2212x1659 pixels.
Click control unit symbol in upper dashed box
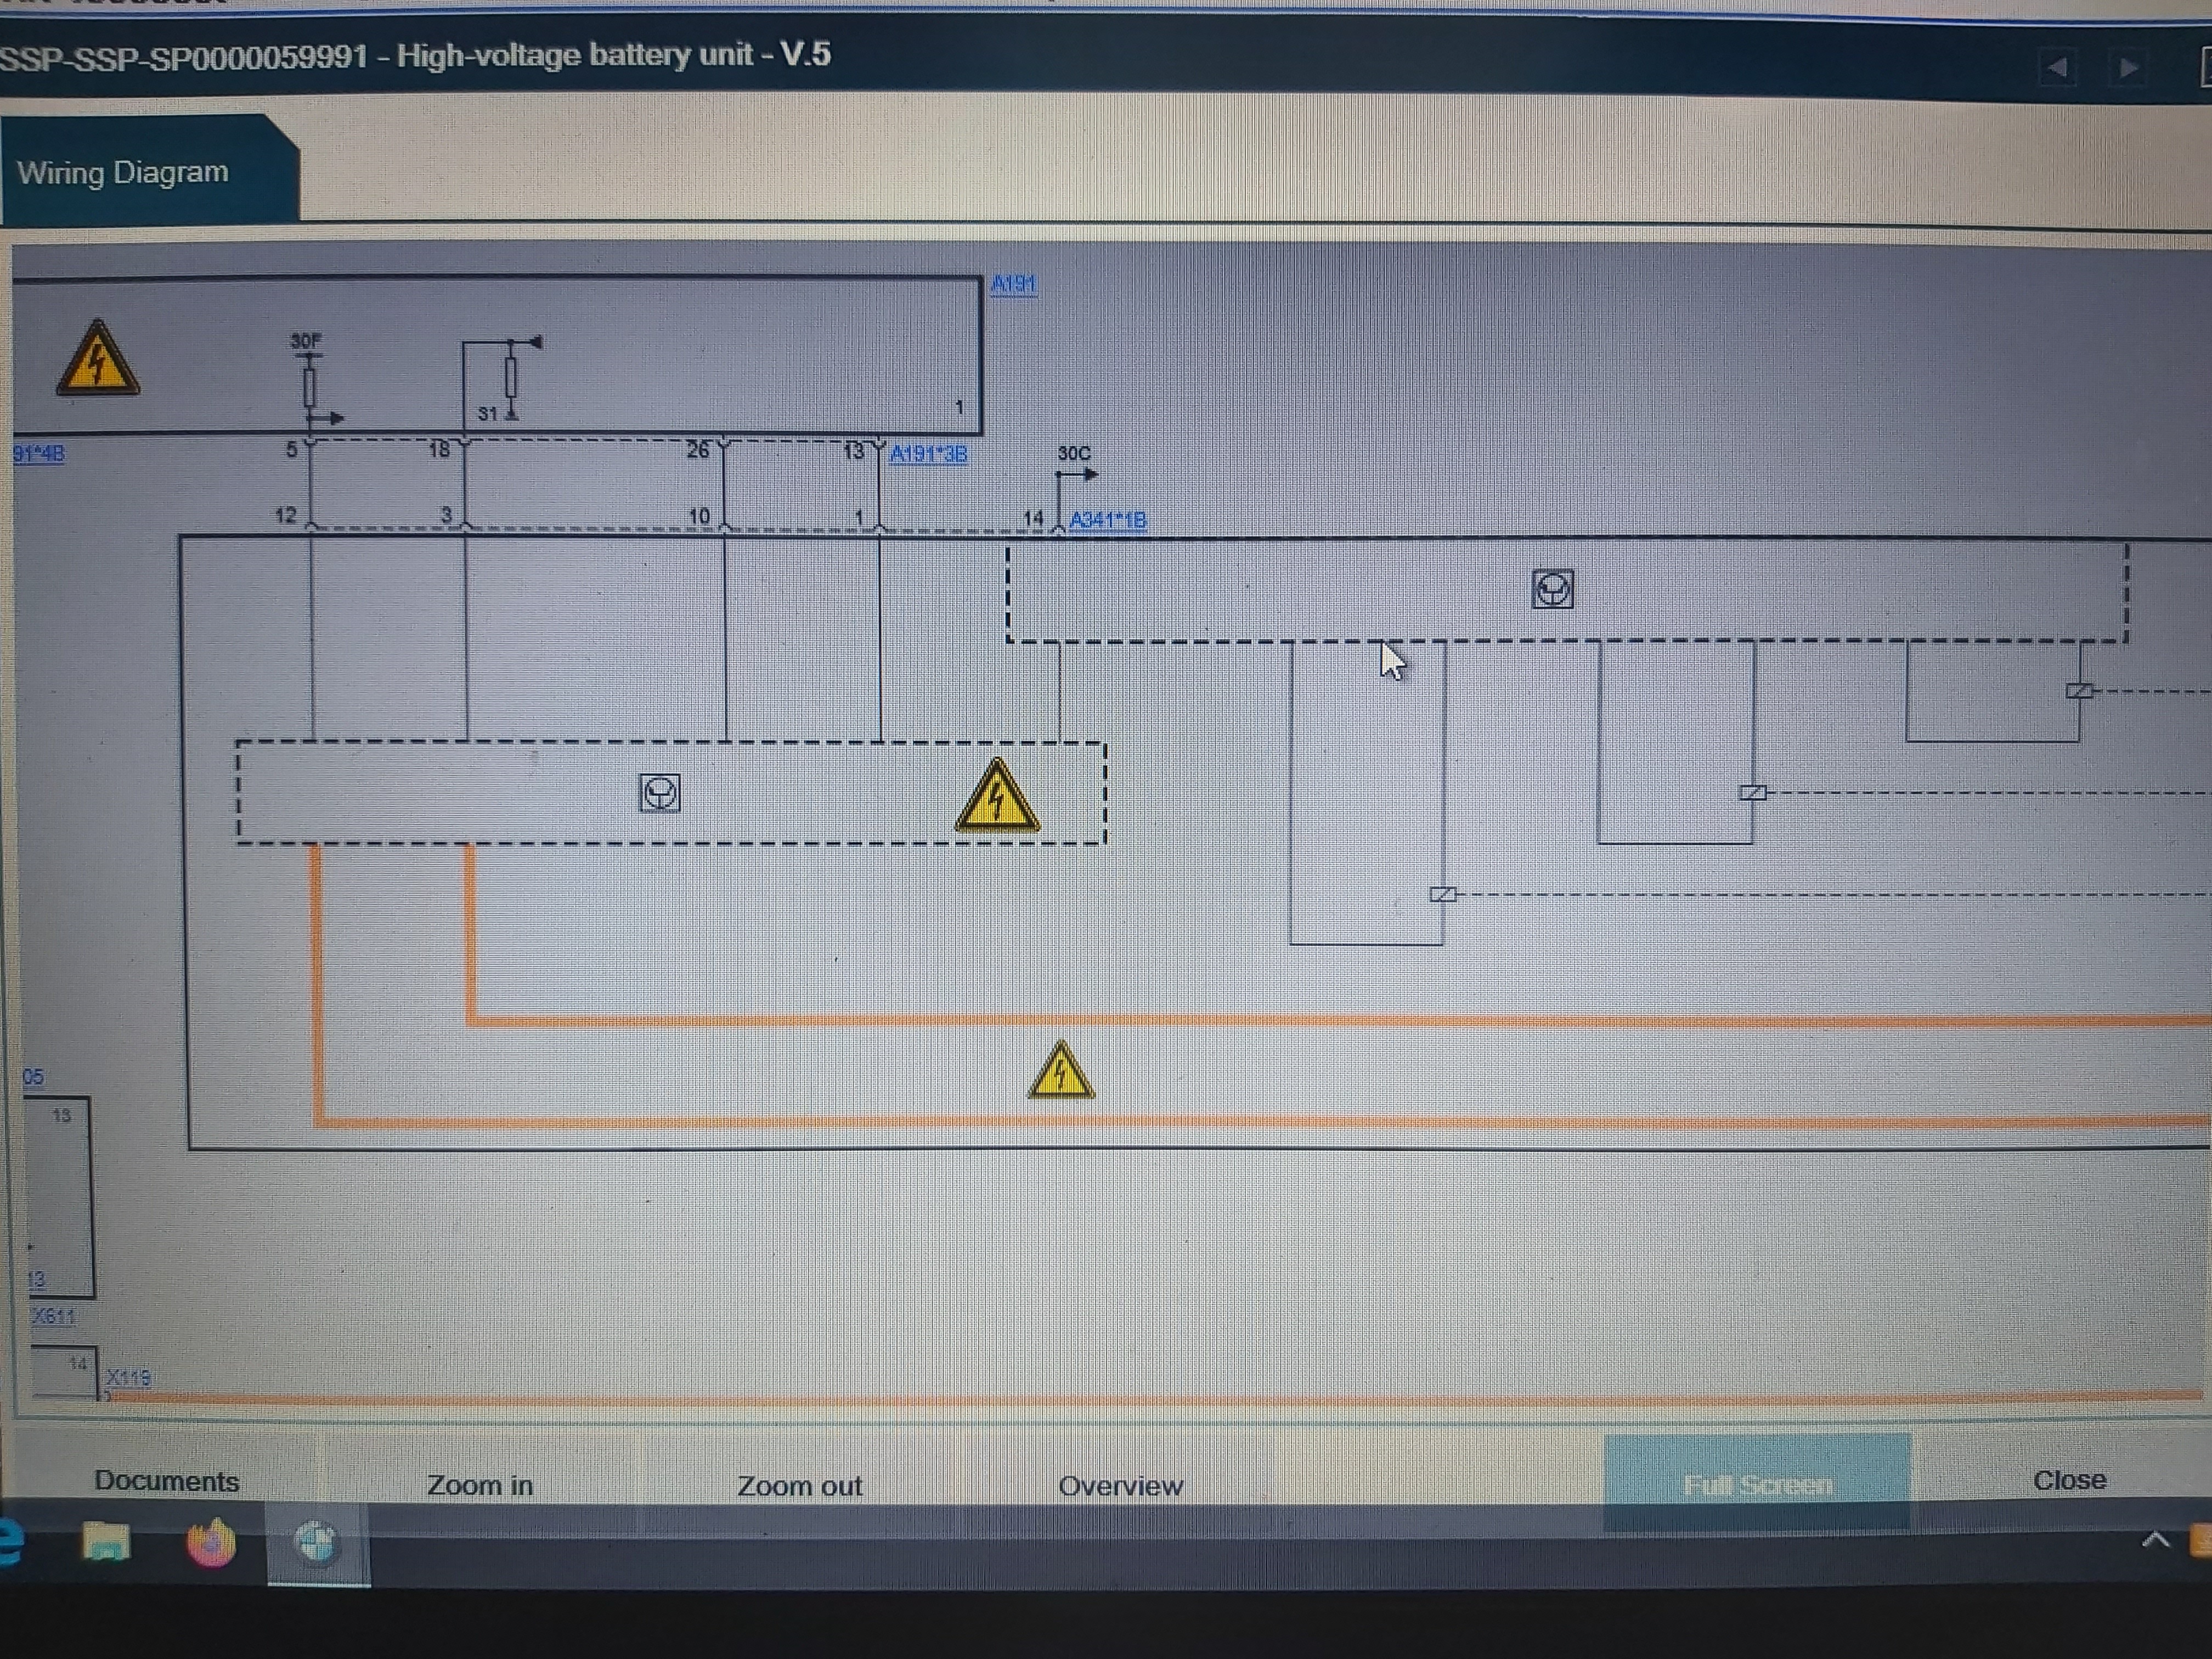1552,590
